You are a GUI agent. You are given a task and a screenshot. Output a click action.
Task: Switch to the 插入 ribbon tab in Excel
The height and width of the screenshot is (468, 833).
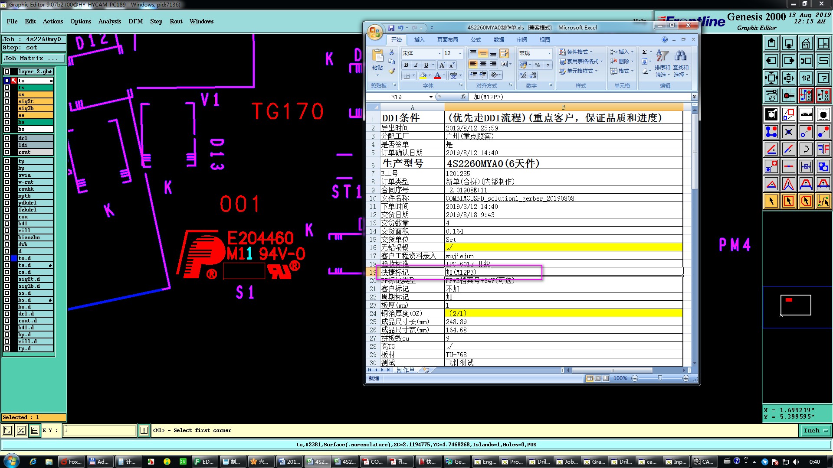click(x=419, y=39)
